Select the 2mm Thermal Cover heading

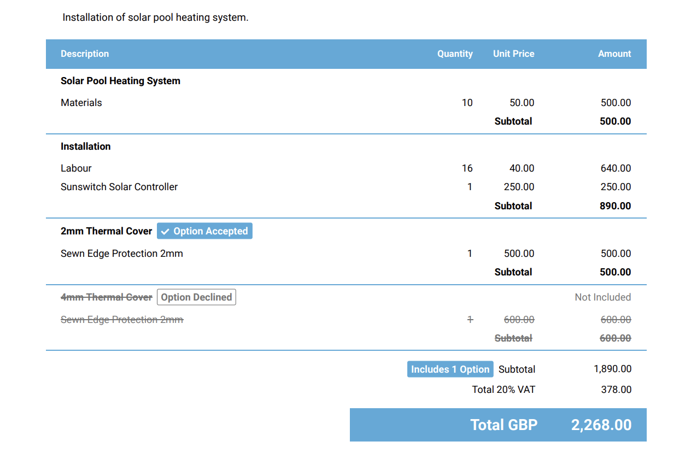coord(106,231)
